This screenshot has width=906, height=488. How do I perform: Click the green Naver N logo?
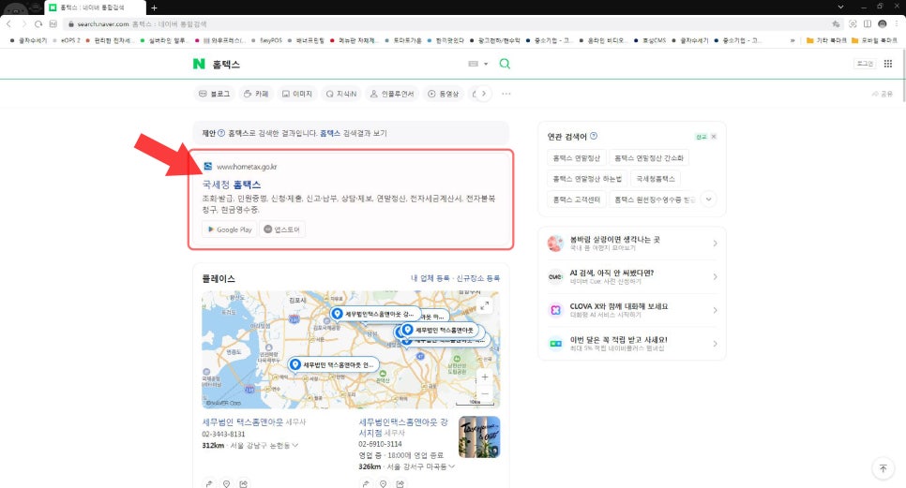(x=199, y=64)
